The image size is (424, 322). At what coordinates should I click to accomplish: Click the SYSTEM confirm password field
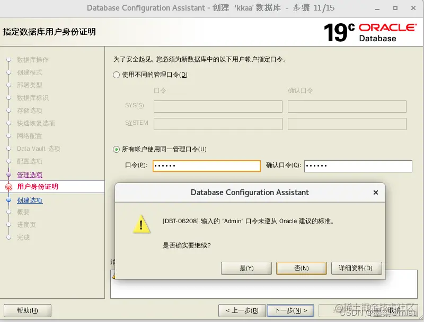[347, 124]
